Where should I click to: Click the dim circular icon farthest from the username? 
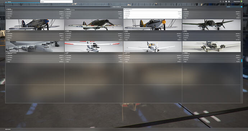coord(220,1)
